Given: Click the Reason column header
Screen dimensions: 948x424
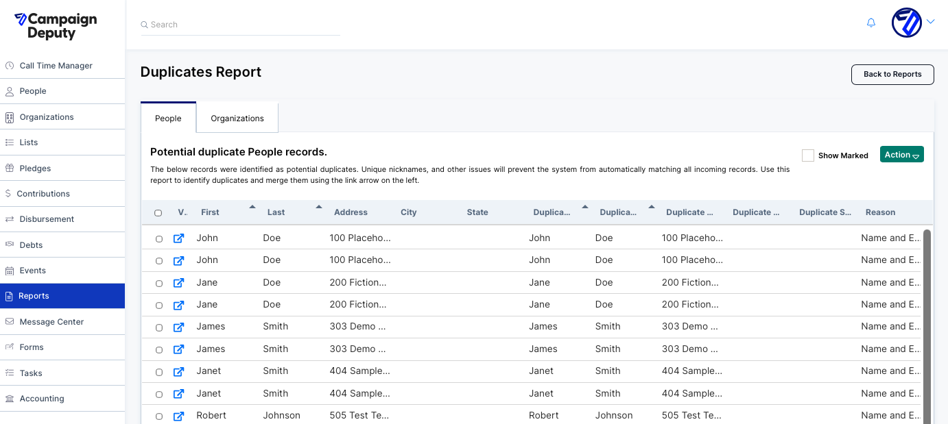Looking at the screenshot, I should click(880, 212).
